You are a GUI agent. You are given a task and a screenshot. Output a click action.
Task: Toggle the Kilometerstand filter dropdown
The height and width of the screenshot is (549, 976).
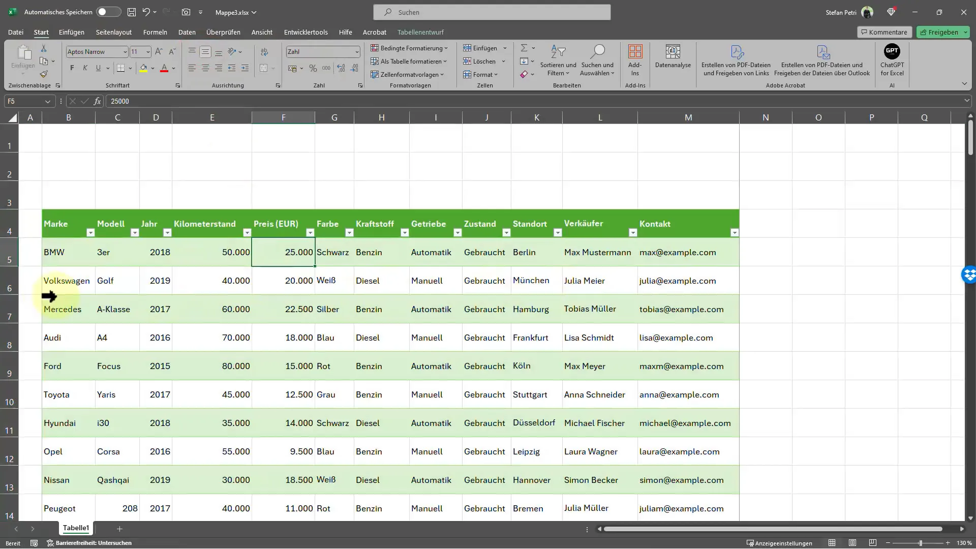pyautogui.click(x=248, y=233)
